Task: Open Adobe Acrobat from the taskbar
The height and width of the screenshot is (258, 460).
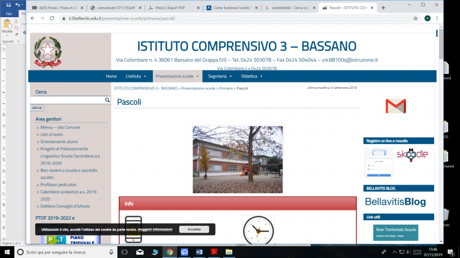Action: coord(214,252)
